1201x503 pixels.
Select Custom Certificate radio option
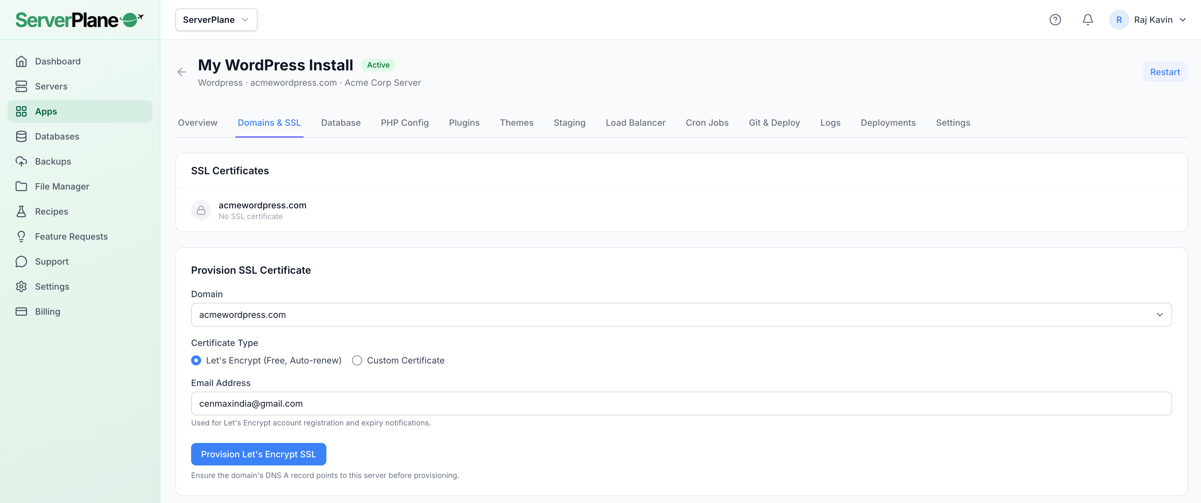coord(357,360)
